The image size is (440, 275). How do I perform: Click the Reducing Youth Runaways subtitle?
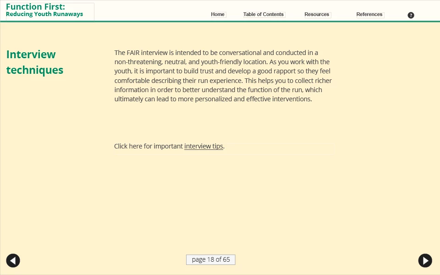pos(44,14)
